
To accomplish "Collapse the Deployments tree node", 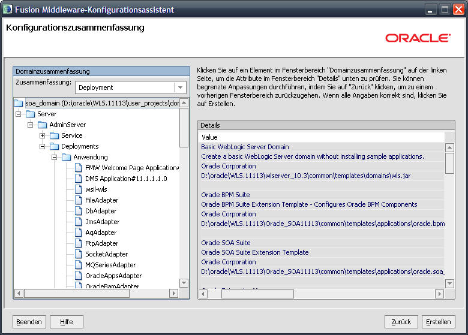I will pos(43,146).
